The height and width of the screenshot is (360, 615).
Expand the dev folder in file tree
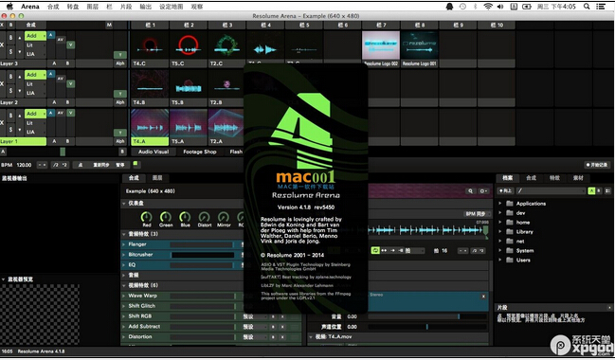click(x=500, y=213)
